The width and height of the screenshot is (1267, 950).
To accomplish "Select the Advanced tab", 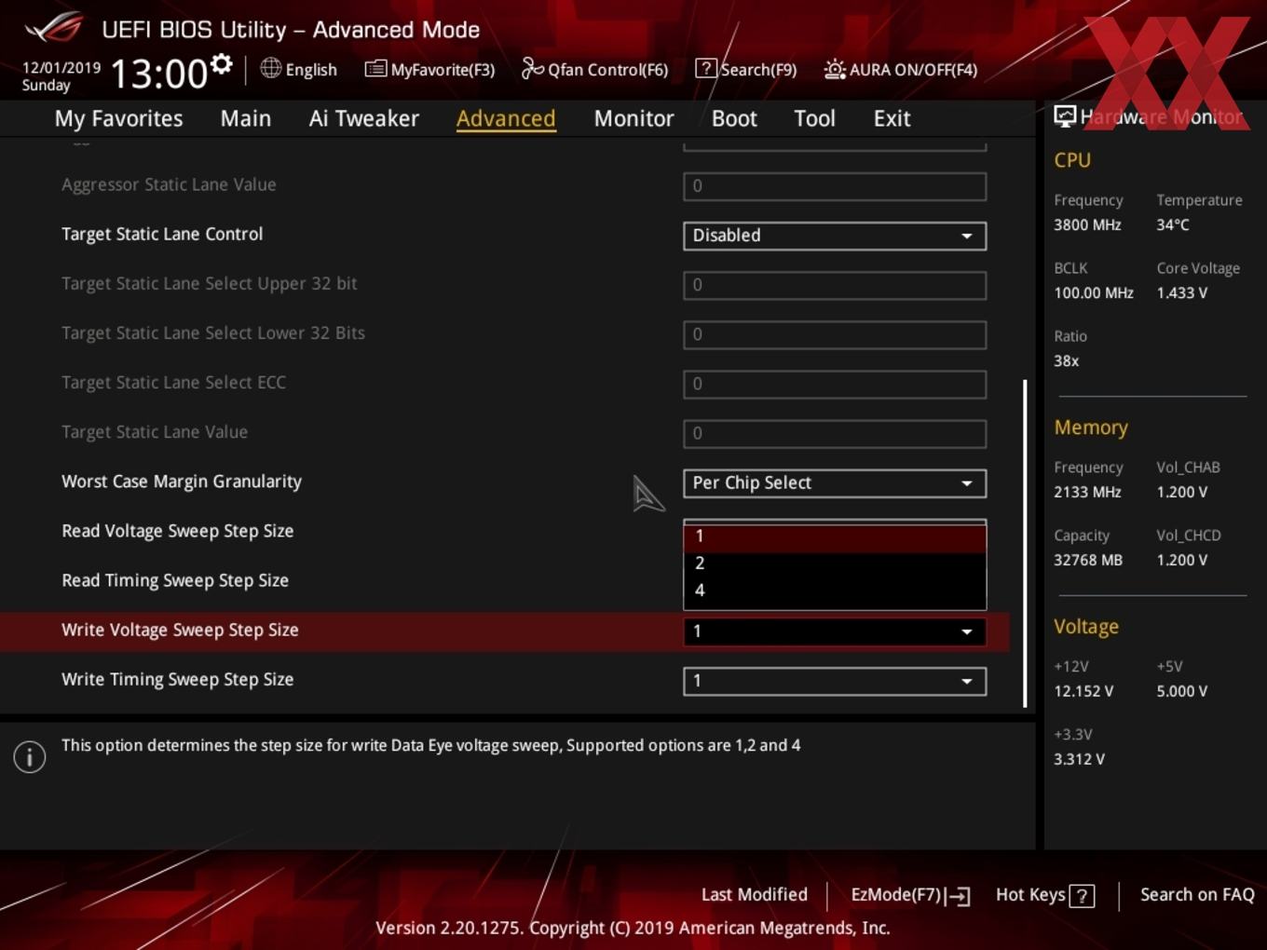I will pyautogui.click(x=506, y=118).
